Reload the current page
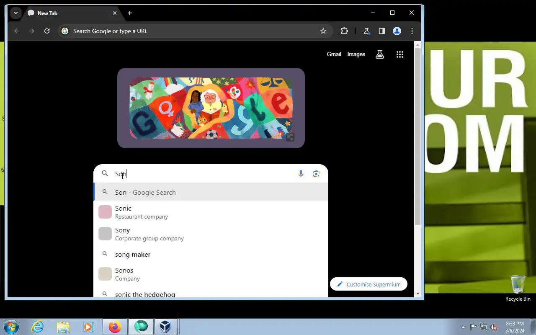 click(x=47, y=31)
